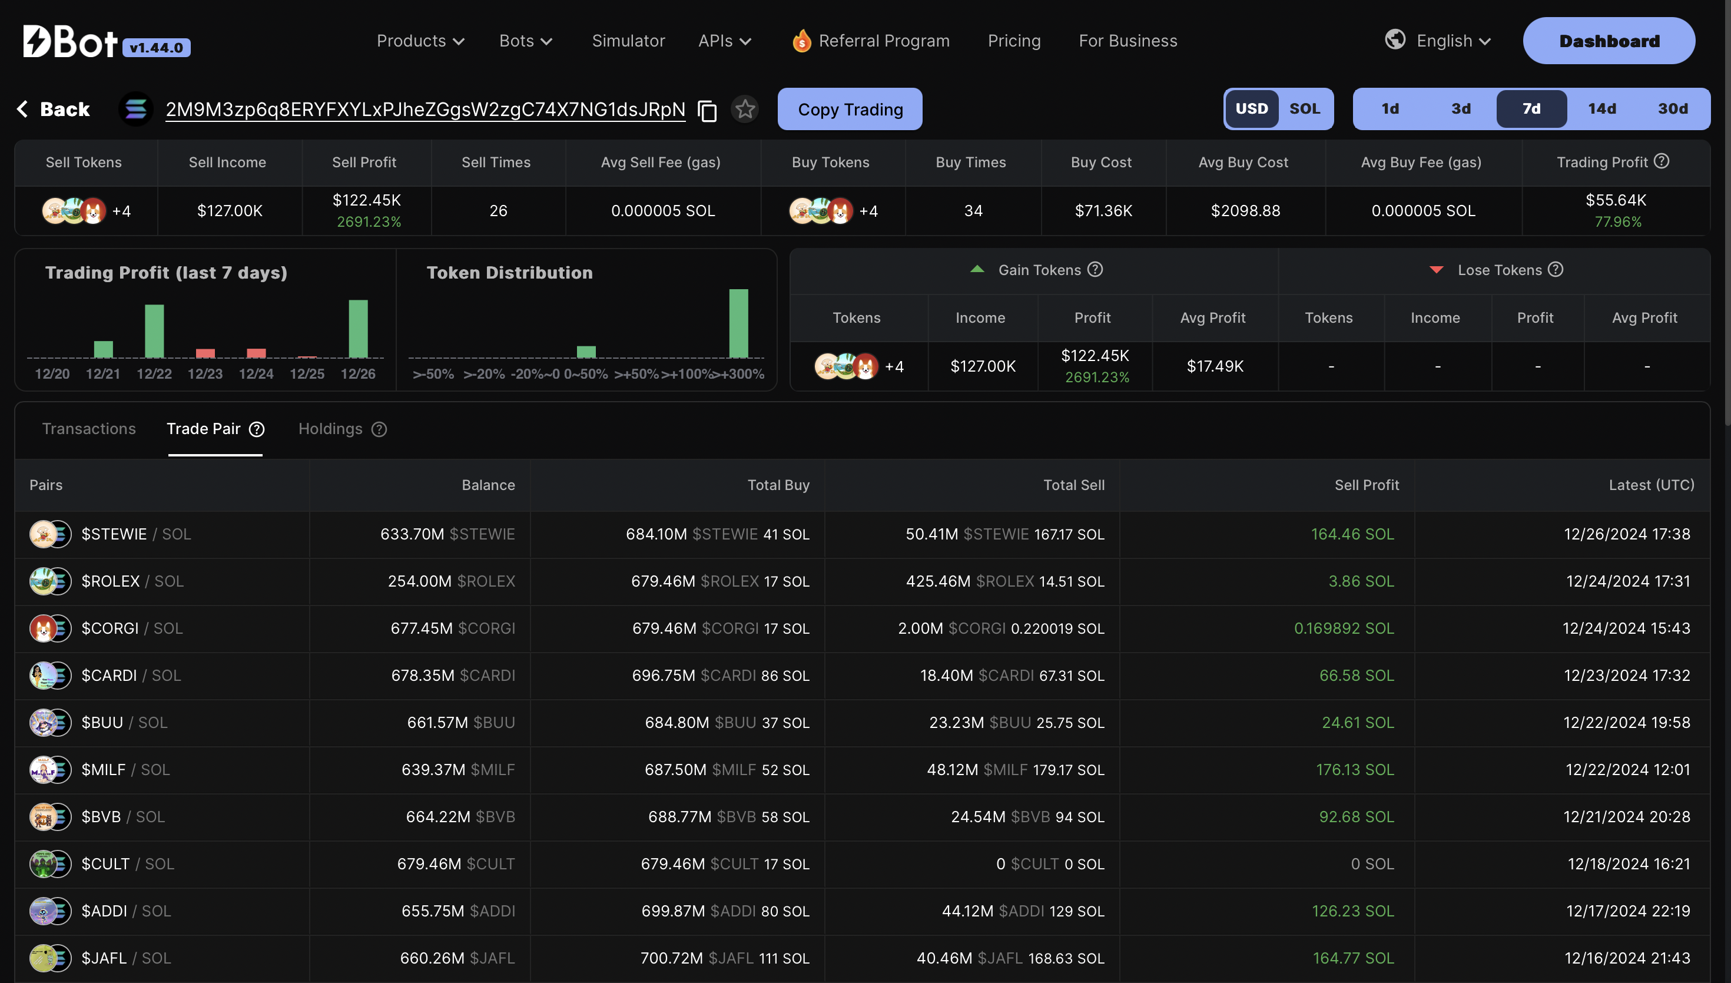Click the DBot logo
Viewport: 1731px width, 983px height.
coord(71,41)
